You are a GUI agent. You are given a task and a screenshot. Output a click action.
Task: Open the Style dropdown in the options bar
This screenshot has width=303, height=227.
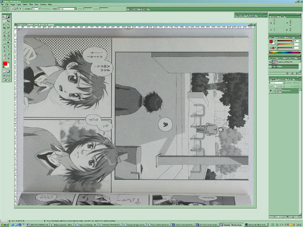[67, 9]
